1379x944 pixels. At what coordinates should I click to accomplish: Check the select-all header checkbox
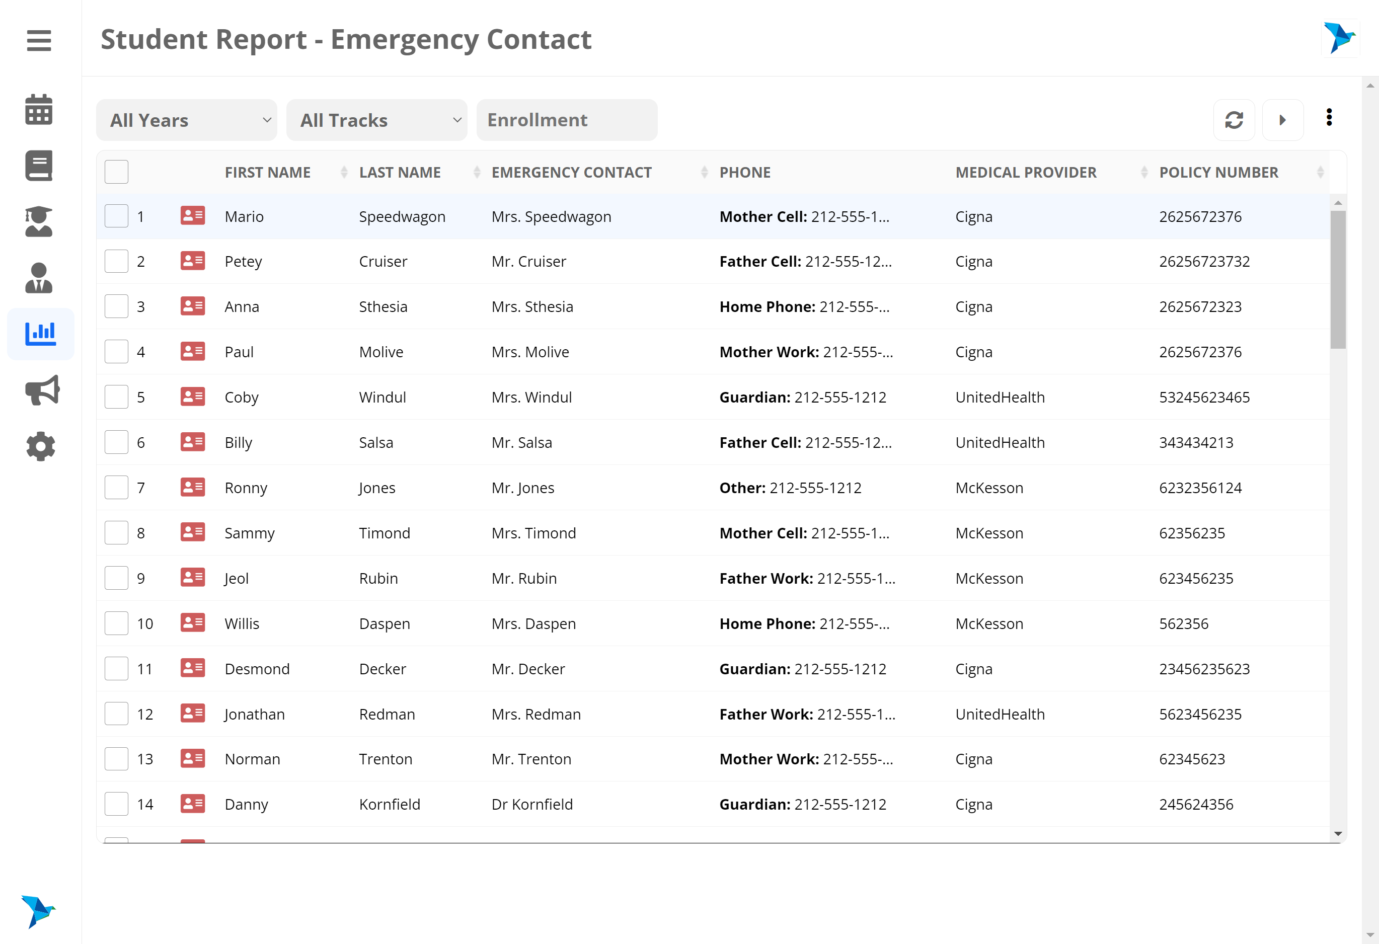(116, 172)
